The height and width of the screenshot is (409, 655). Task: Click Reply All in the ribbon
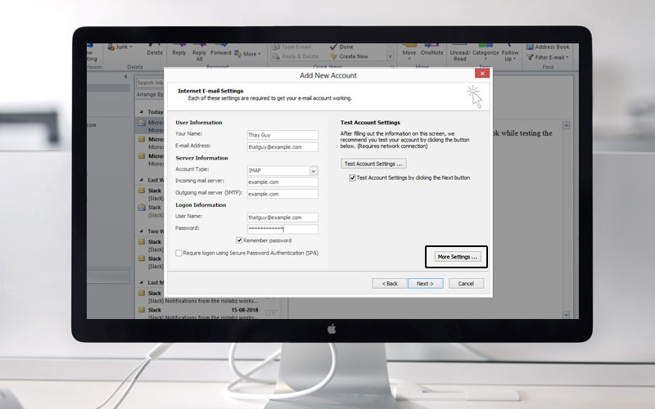(199, 52)
